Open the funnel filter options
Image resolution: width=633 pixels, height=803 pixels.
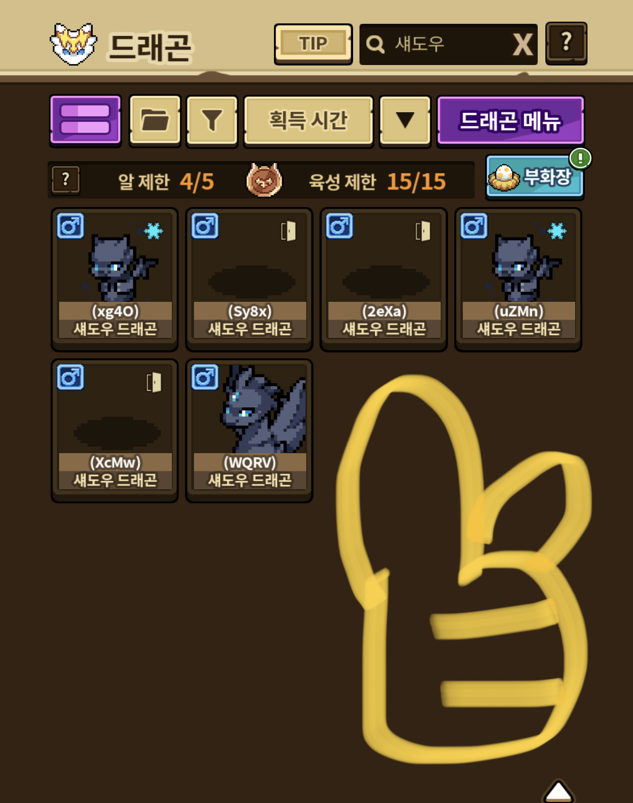pyautogui.click(x=212, y=121)
